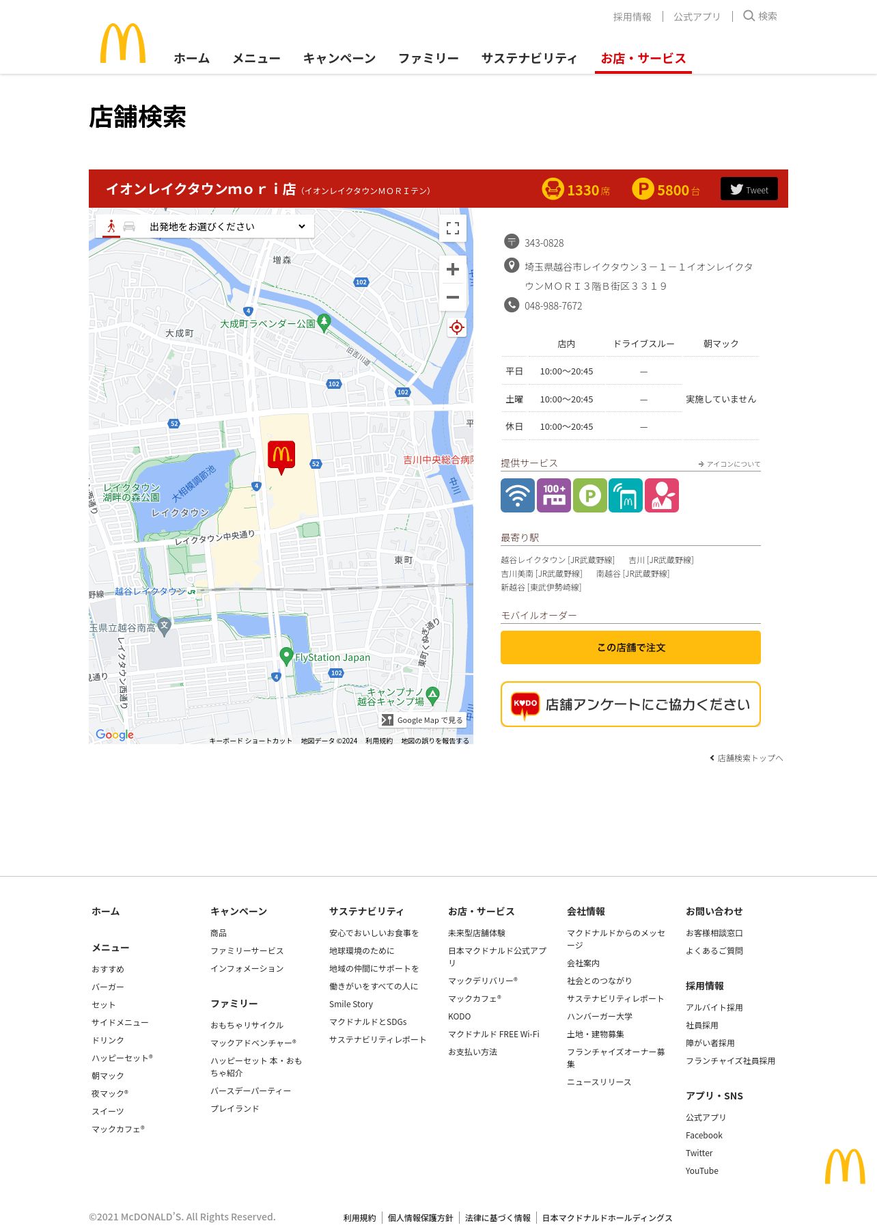This screenshot has height=1232, width=877.
Task: Click the postal code icon
Action: coord(512,241)
